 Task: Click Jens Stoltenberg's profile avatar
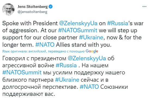click(8, 9)
